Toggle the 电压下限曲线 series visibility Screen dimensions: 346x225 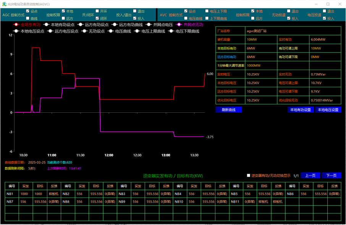[x=170, y=31]
